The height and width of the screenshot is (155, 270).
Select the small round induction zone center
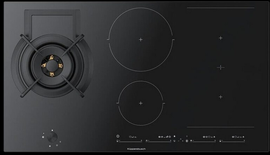coord(141,103)
